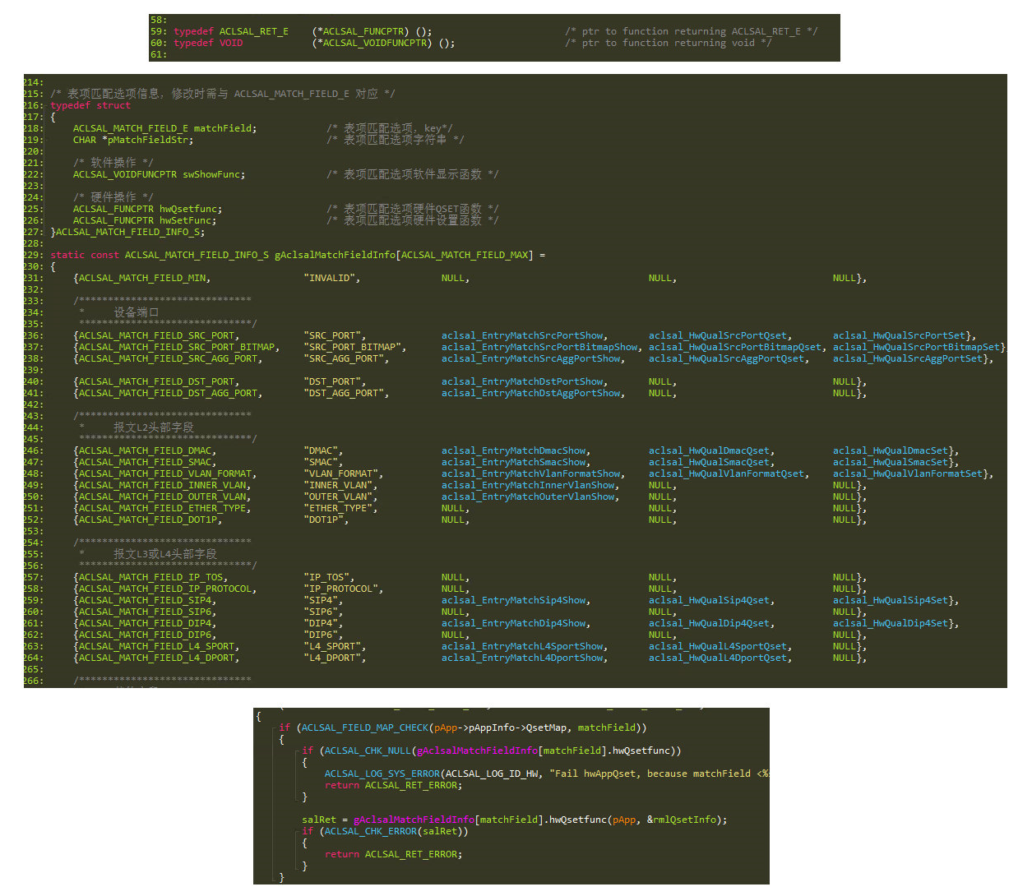This screenshot has height=896, width=1032.
Task: Select comment 'ptr to function returning void'
Action: tap(668, 43)
